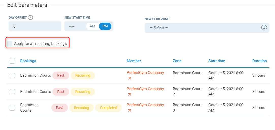Set the start time to PM

pos(105,26)
